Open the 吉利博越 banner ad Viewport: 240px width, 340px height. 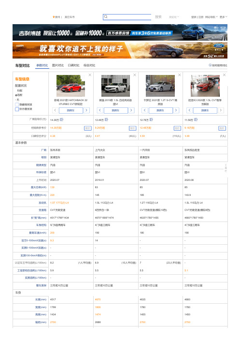tap(120, 32)
